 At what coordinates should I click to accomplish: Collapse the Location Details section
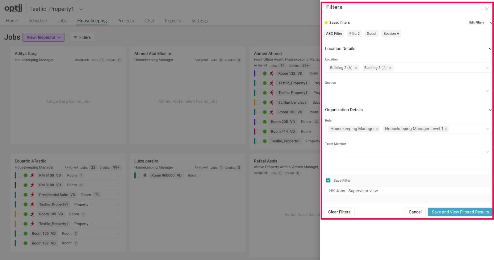[x=490, y=49]
